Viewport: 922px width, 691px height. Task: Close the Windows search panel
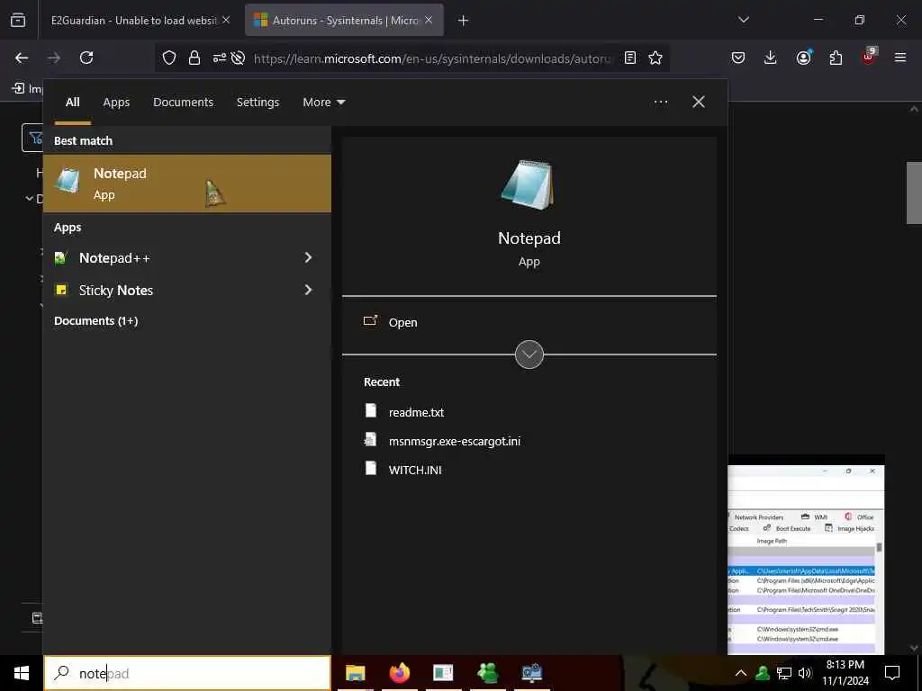point(699,102)
